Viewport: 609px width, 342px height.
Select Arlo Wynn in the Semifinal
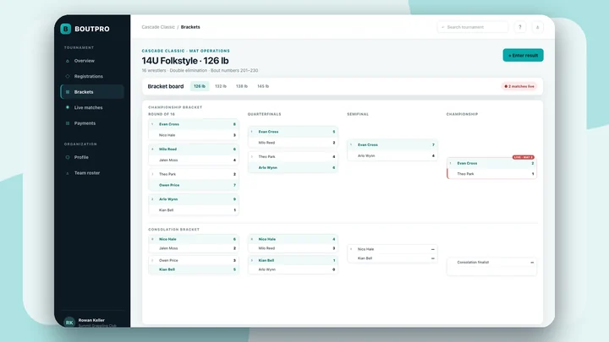tap(392, 156)
